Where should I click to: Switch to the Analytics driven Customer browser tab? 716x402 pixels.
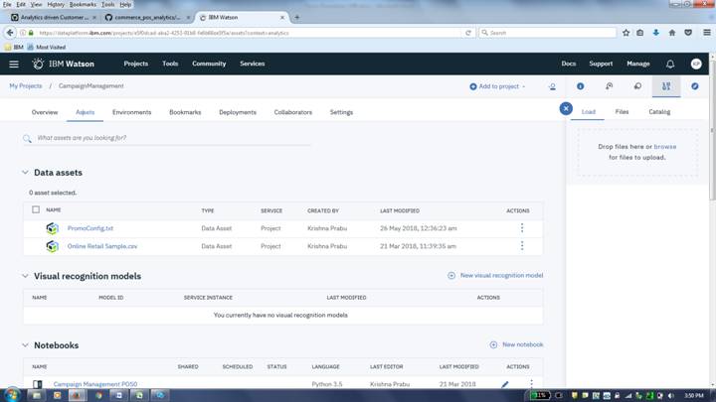tap(54, 17)
